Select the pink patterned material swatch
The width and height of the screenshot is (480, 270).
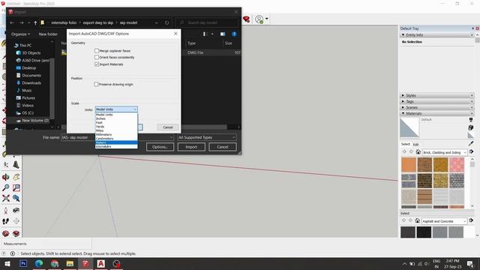point(457,165)
